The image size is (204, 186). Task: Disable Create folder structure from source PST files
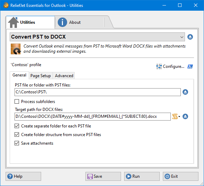[17, 135]
